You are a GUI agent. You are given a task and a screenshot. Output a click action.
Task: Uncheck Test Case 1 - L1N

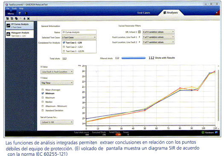[x=64, y=43]
